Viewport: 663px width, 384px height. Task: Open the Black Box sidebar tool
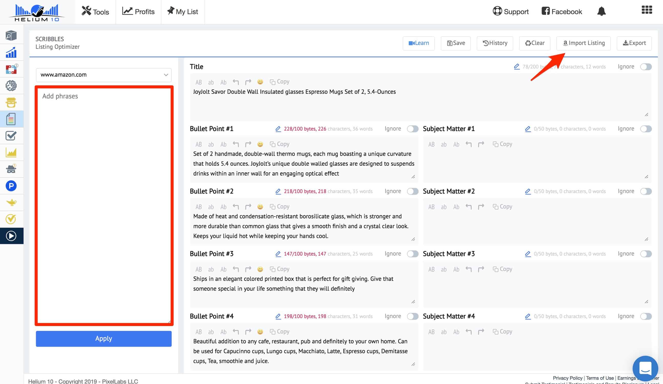coord(11,36)
